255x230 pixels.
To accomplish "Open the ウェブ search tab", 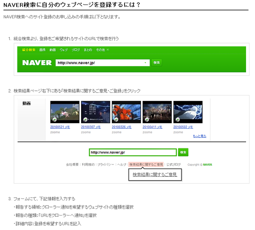I will (64, 50).
